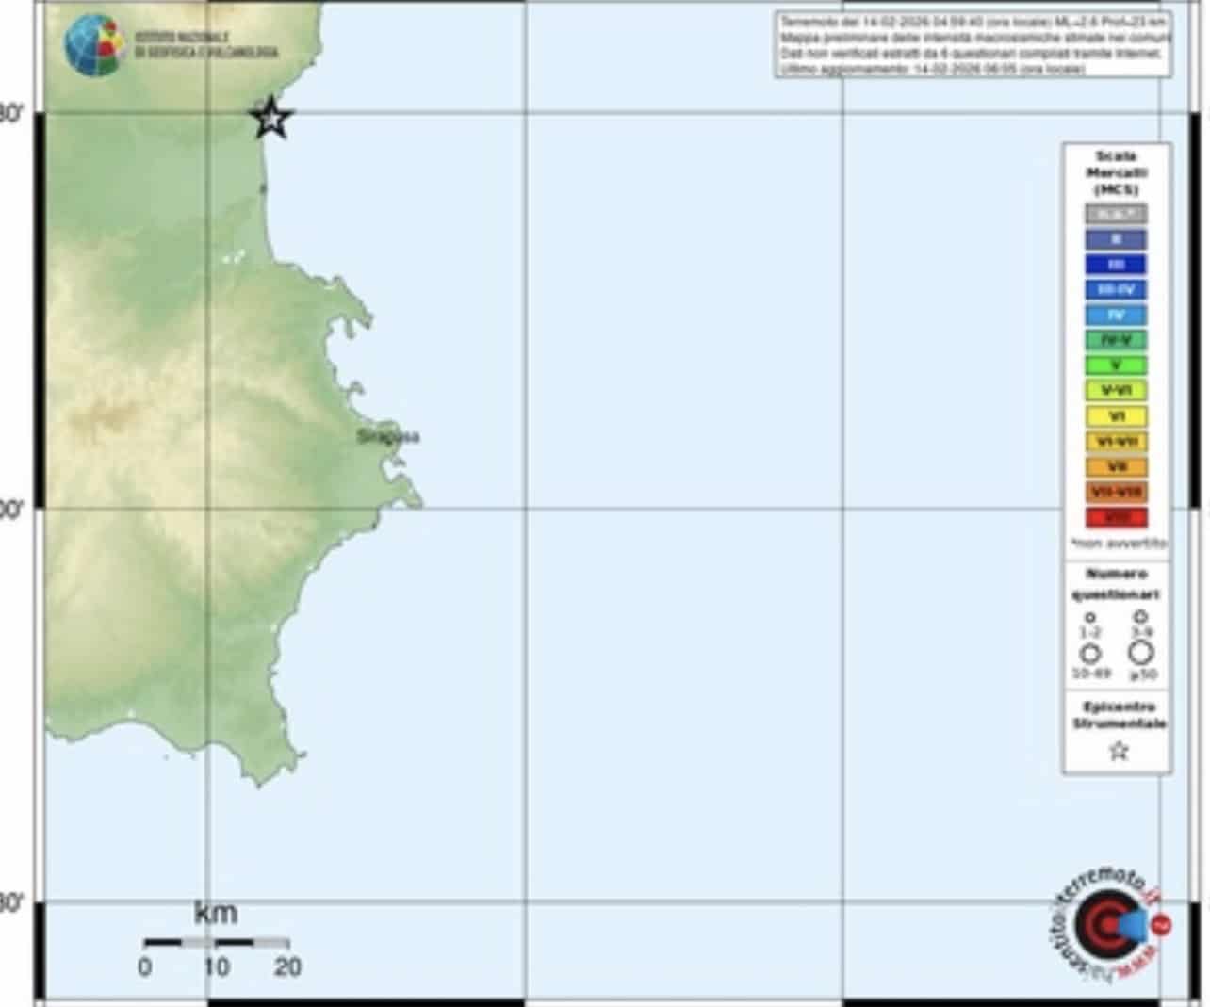Click the star symbol in the Epicentro Strumentale legend
The width and height of the screenshot is (1210, 1007).
1119,751
